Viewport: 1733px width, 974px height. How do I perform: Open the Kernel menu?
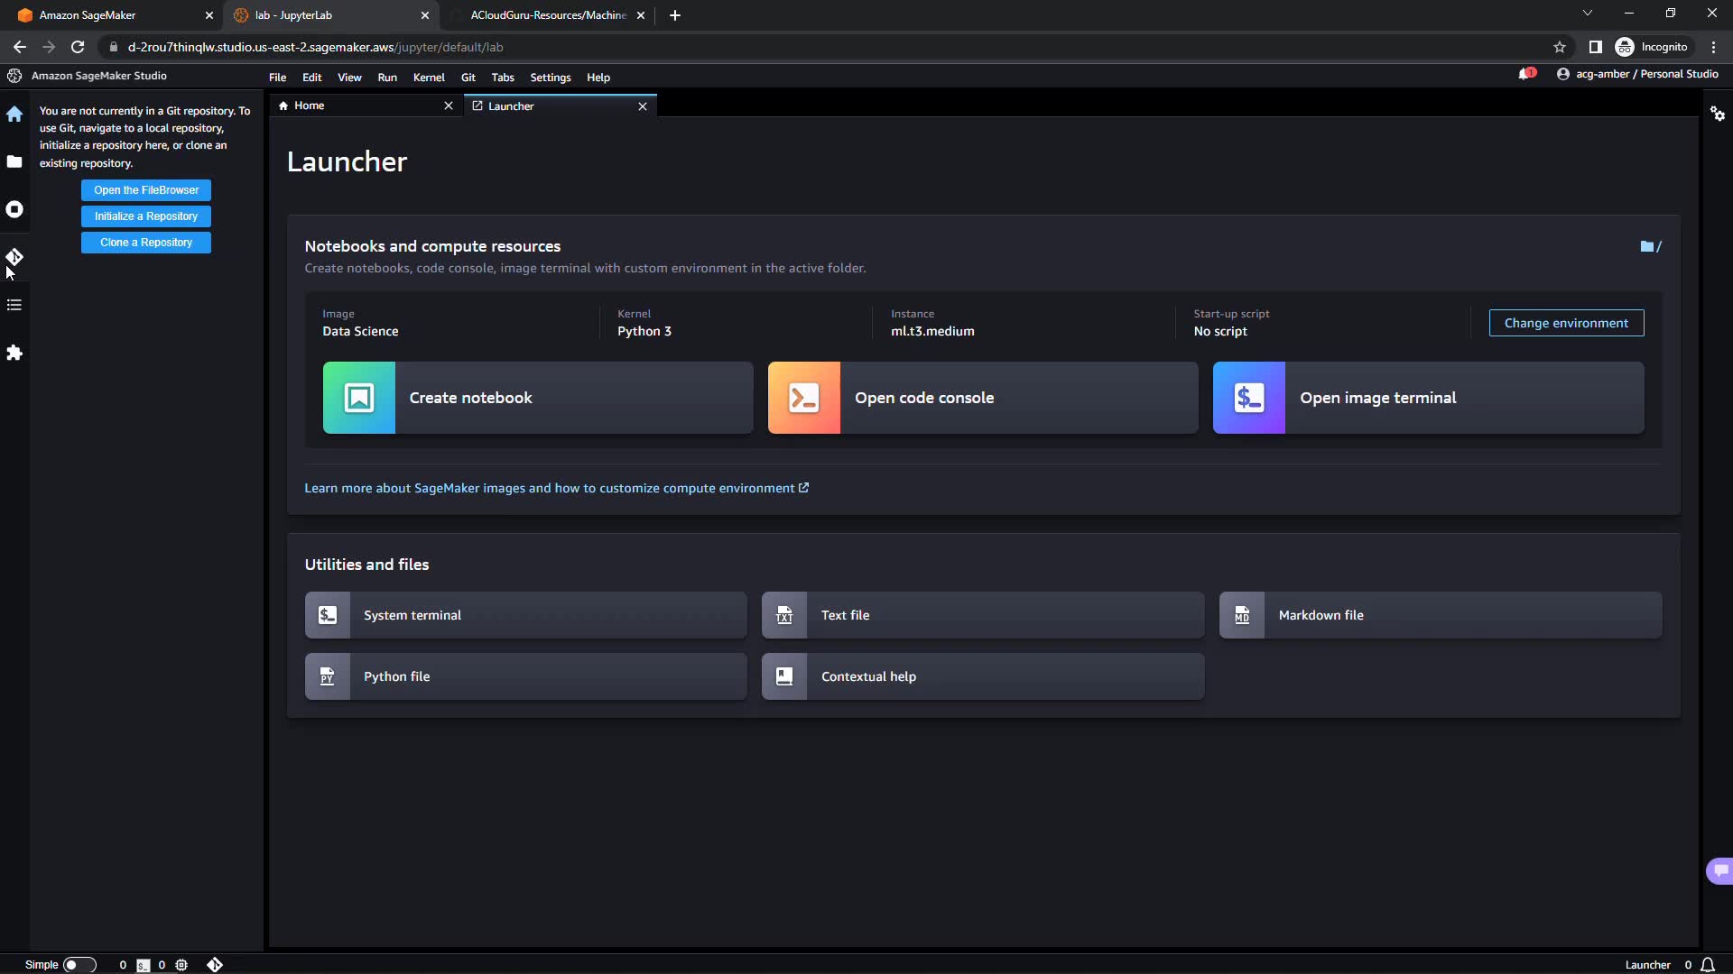click(429, 78)
